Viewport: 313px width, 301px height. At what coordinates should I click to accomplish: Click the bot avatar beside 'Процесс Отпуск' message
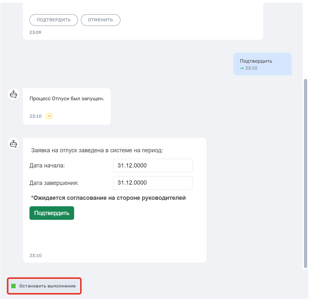[x=14, y=94]
